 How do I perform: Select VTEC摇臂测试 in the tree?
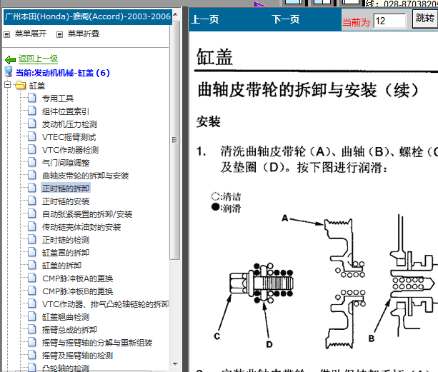tap(69, 137)
